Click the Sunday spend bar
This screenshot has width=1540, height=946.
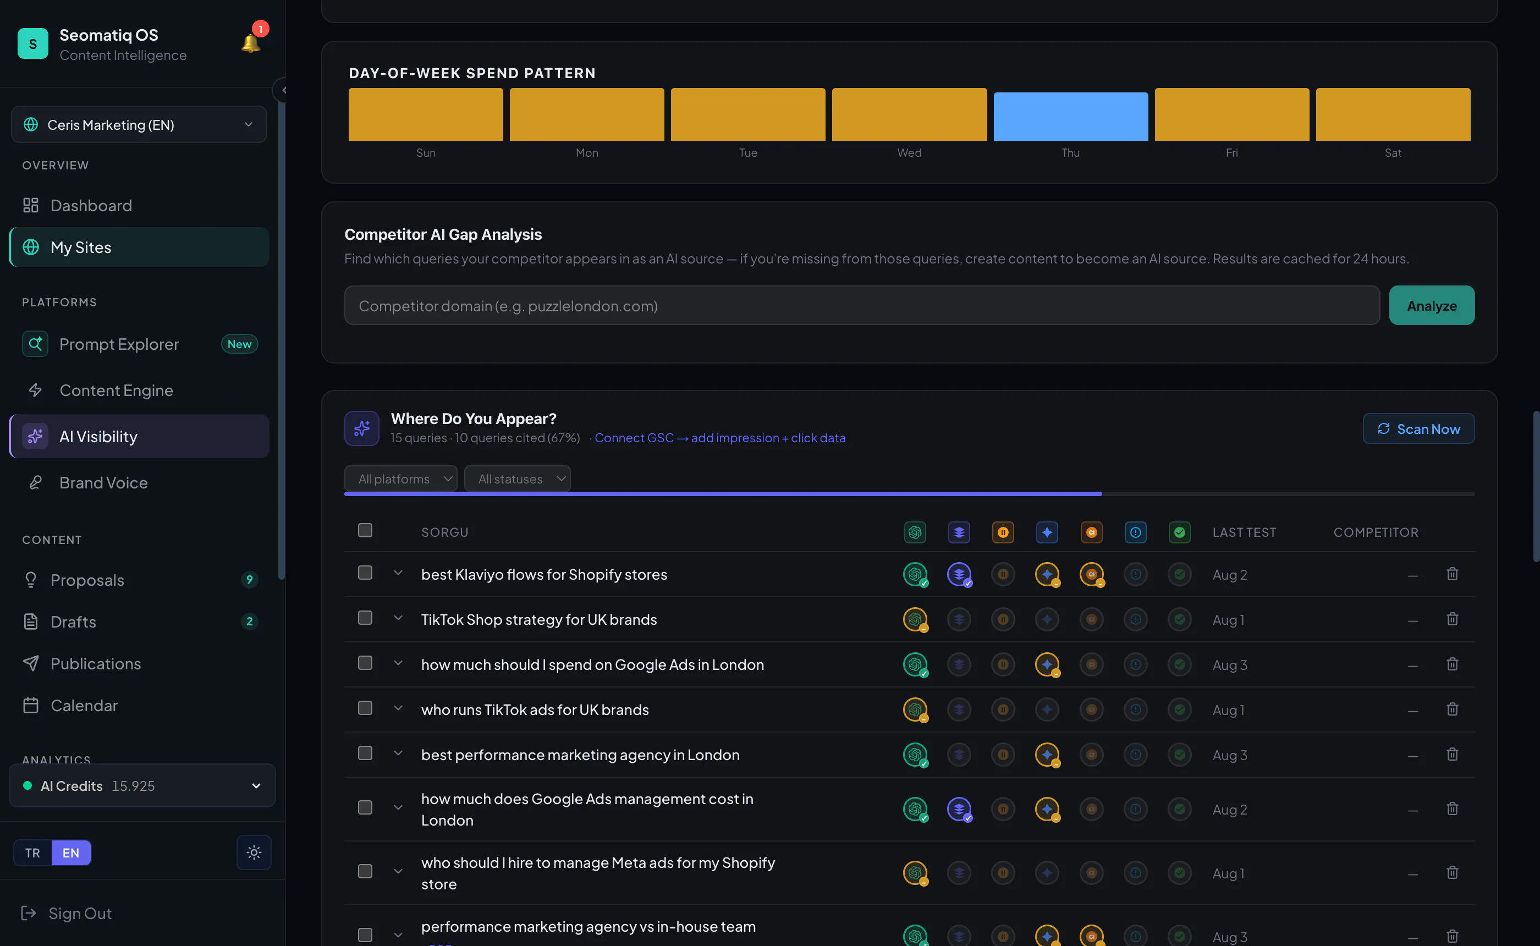coord(425,114)
